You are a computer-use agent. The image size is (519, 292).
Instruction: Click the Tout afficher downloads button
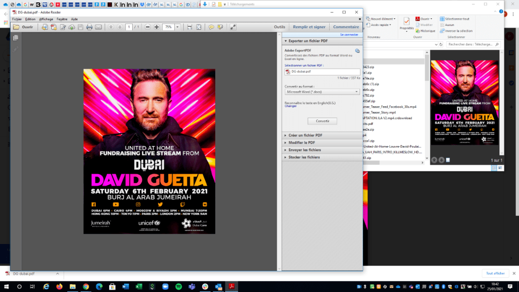pyautogui.click(x=495, y=273)
